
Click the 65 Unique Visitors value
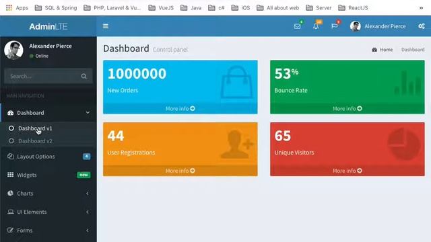(283, 136)
